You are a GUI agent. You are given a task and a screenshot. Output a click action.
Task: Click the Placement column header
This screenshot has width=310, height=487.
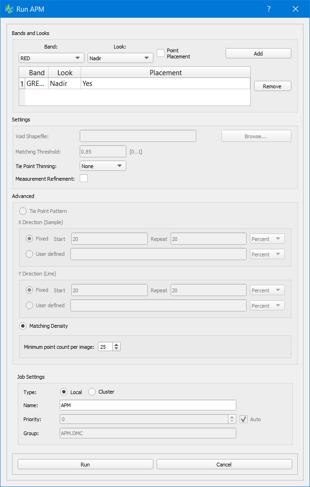click(x=165, y=72)
